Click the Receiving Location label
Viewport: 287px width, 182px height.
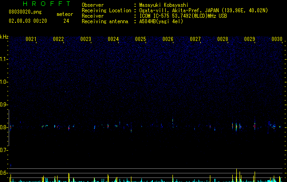pyautogui.click(x=106, y=10)
